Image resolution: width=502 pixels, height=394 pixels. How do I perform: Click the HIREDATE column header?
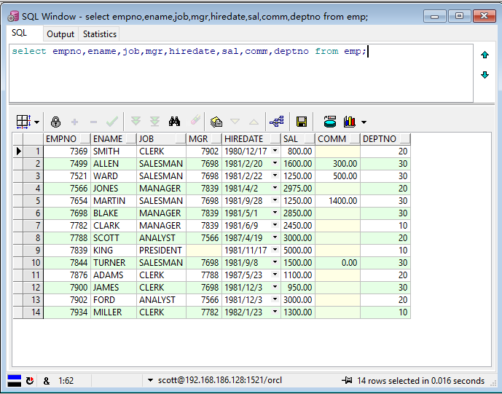[251, 139]
